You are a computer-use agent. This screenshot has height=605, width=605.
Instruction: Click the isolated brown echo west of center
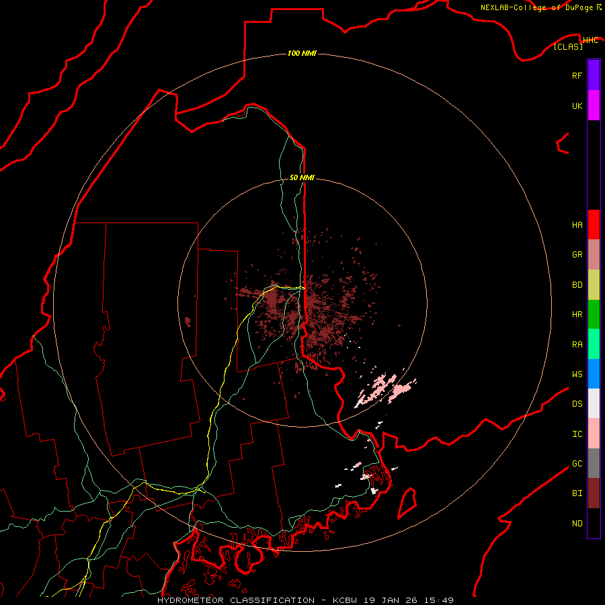coord(188,321)
